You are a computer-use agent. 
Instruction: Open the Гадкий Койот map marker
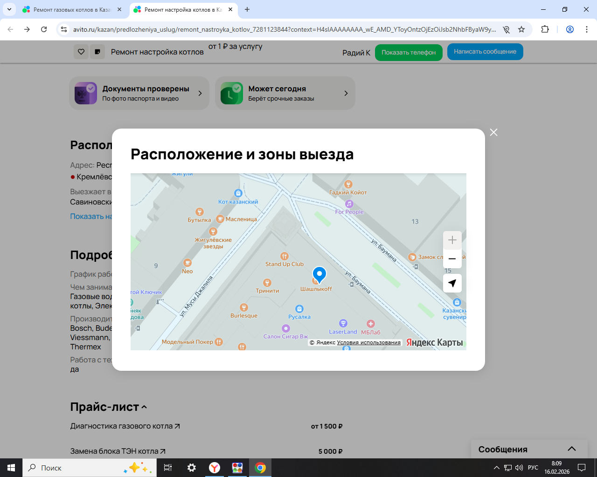348,184
